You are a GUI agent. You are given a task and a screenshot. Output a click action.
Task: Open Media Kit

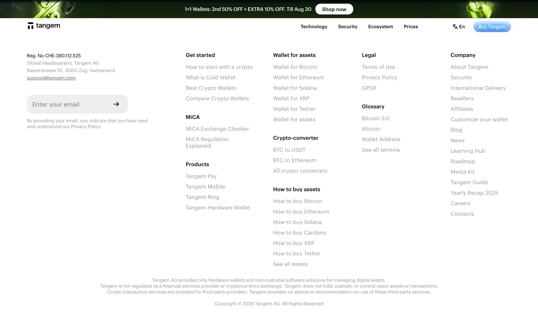pyautogui.click(x=462, y=172)
